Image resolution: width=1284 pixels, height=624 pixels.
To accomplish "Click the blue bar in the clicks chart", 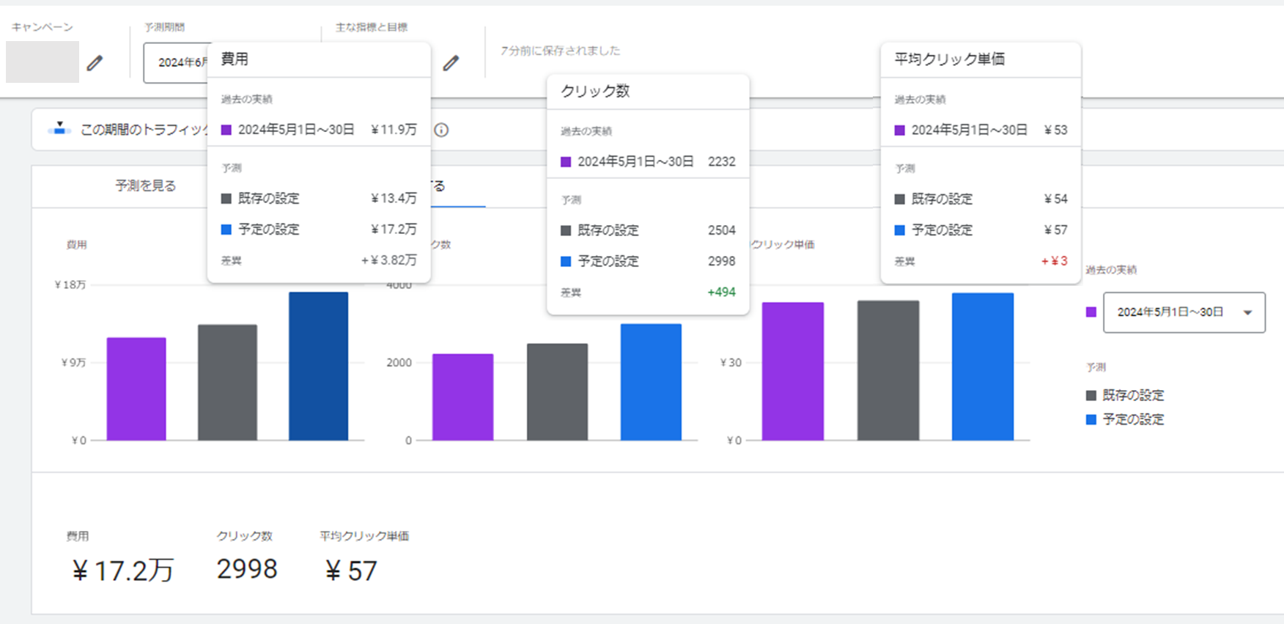I will tap(651, 382).
